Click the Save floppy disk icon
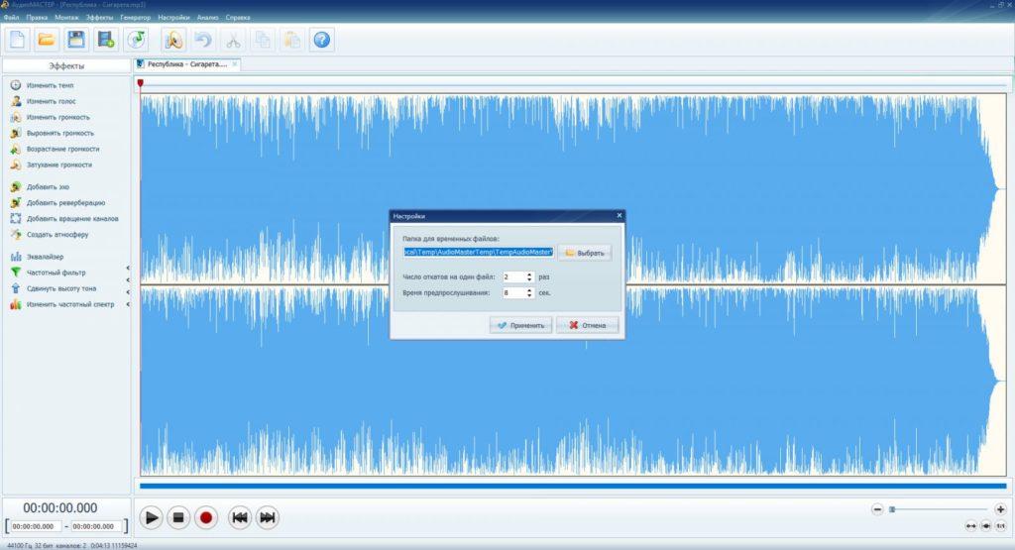The height and width of the screenshot is (550, 1015). (x=76, y=40)
